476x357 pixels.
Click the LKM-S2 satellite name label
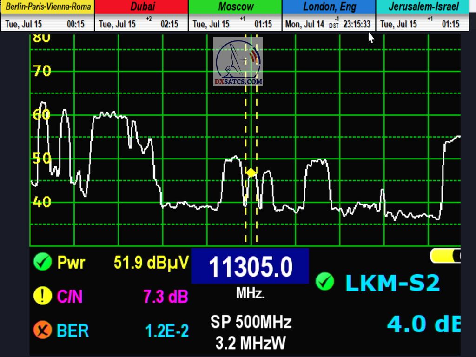click(392, 283)
